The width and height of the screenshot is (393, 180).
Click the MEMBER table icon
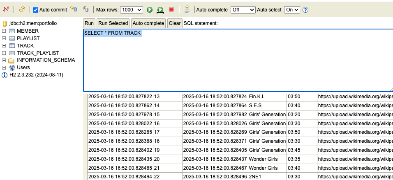point(12,31)
